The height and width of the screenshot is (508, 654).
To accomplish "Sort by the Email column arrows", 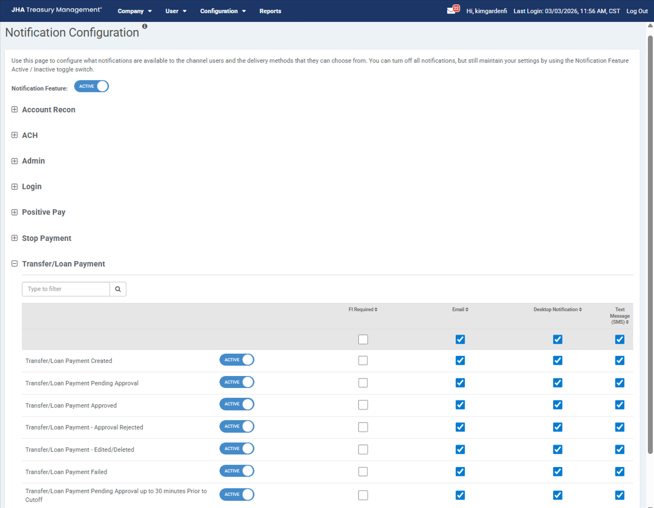I will click(x=460, y=309).
